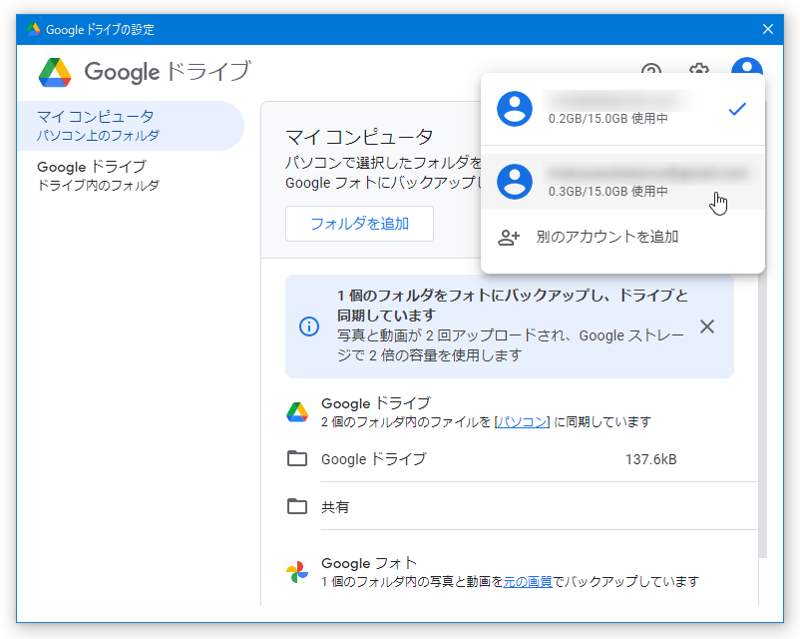This screenshot has width=800, height=639.
Task: Dismiss the backup info banner
Action: coord(706,326)
